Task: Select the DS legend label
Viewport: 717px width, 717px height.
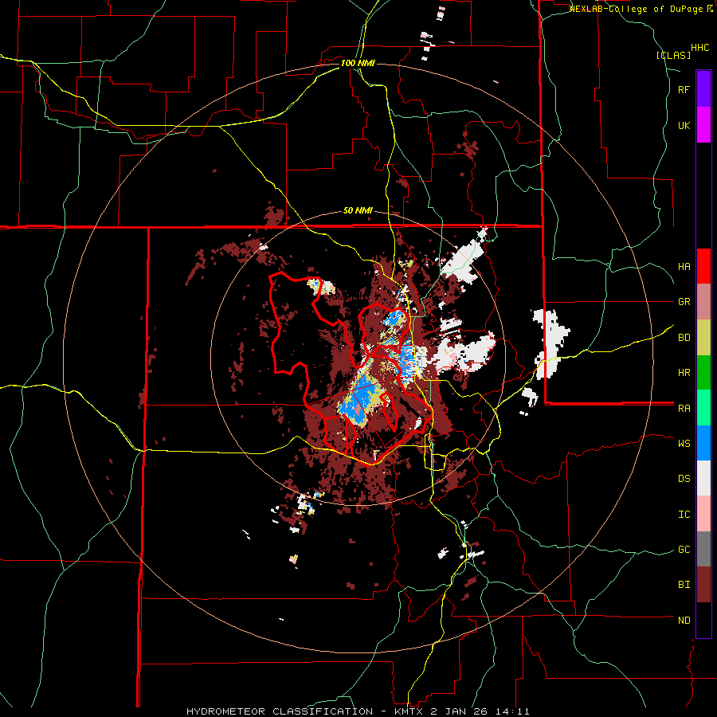Action: [684, 479]
